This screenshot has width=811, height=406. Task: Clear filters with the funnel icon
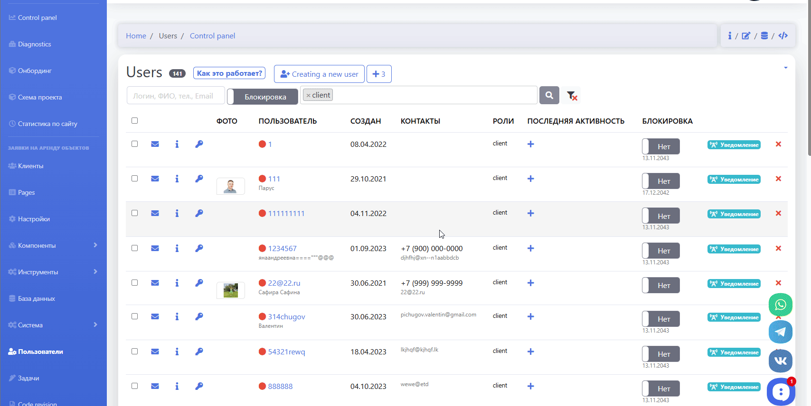click(x=572, y=96)
